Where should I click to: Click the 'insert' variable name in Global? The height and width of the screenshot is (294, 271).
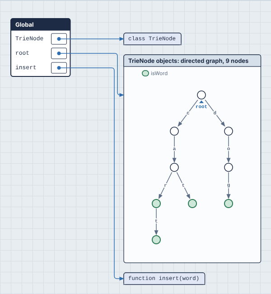tap(26, 67)
